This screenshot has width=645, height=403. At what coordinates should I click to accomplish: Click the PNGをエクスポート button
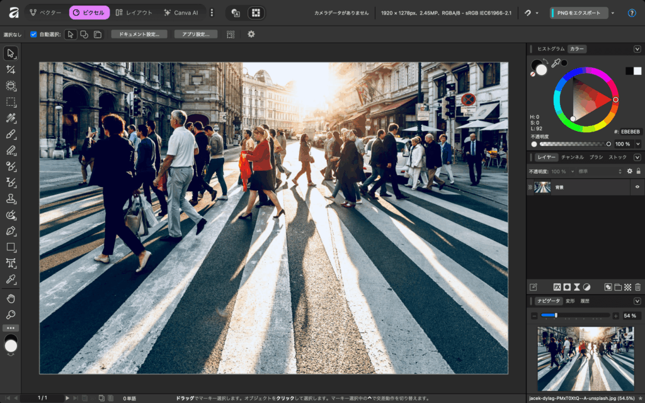[x=578, y=13]
